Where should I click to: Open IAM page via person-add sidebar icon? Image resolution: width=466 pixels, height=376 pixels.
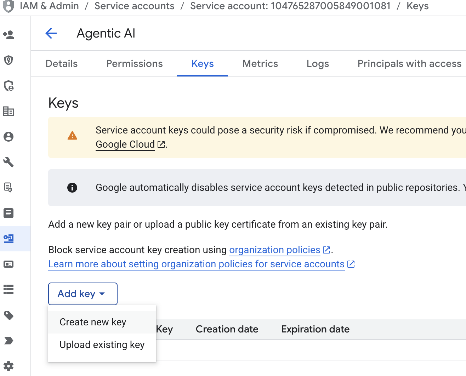point(8,35)
